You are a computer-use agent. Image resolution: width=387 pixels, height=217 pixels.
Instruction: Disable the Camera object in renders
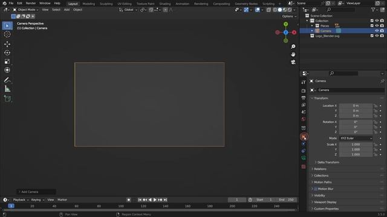point(382,31)
